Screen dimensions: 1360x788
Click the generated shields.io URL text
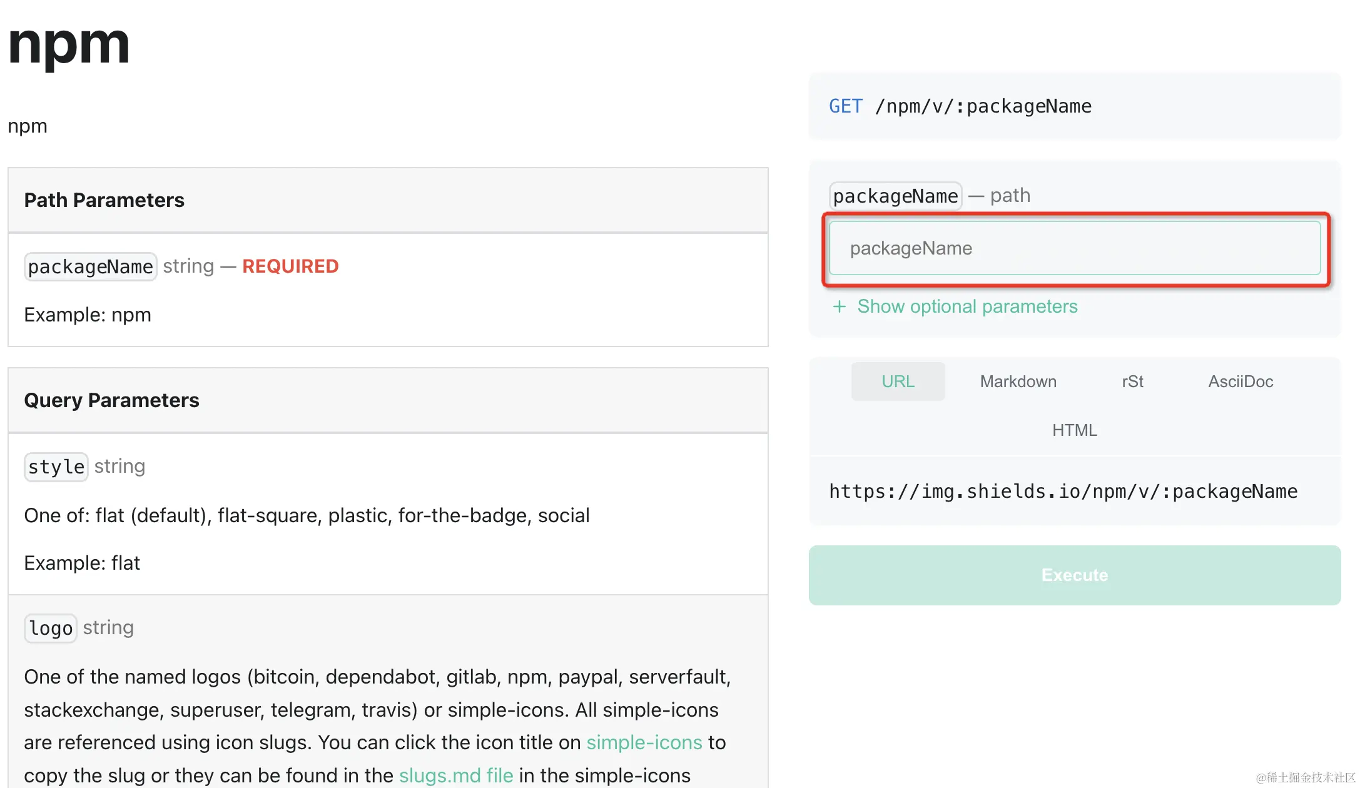tap(1063, 492)
